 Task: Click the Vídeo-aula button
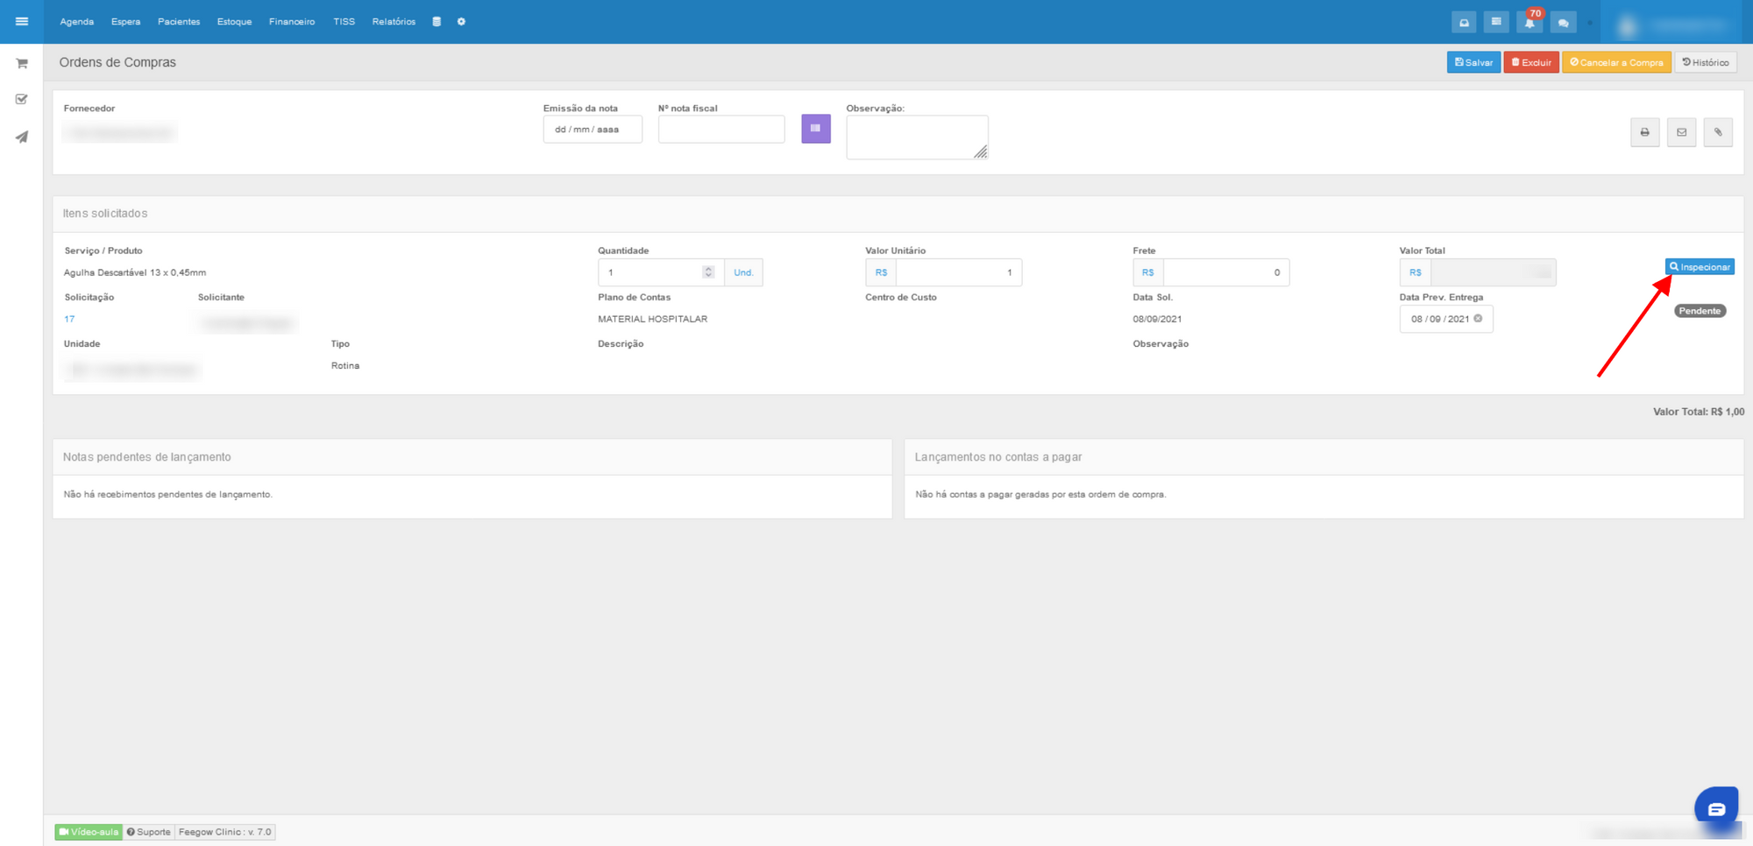click(89, 832)
